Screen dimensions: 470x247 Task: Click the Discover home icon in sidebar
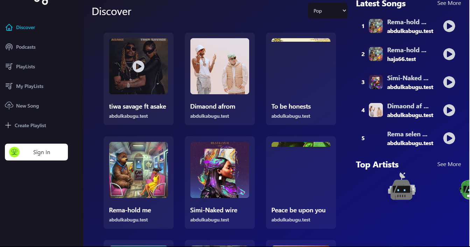9,27
